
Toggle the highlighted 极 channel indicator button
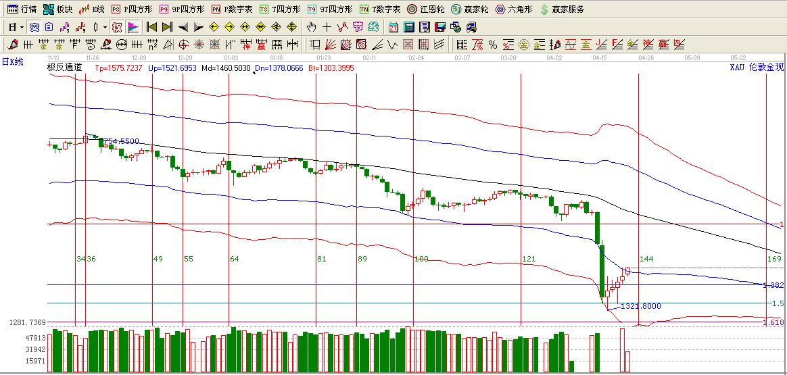click(118, 27)
